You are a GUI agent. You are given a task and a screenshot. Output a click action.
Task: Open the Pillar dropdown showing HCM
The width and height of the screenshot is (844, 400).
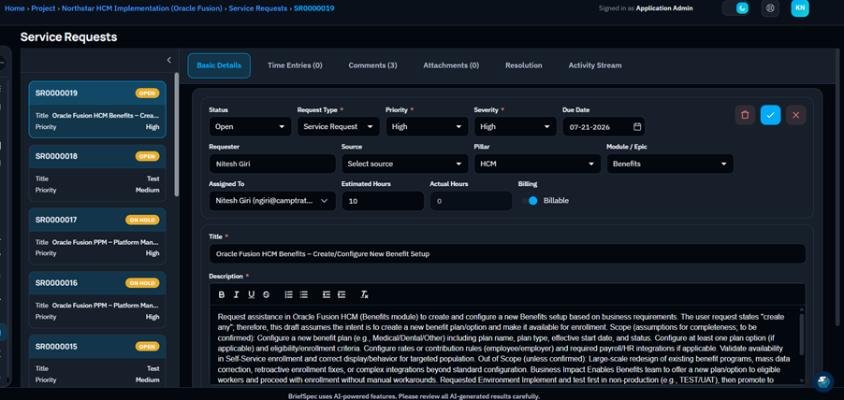(x=537, y=164)
